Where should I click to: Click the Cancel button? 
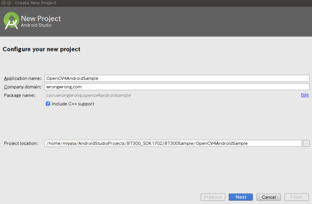tap(269, 197)
